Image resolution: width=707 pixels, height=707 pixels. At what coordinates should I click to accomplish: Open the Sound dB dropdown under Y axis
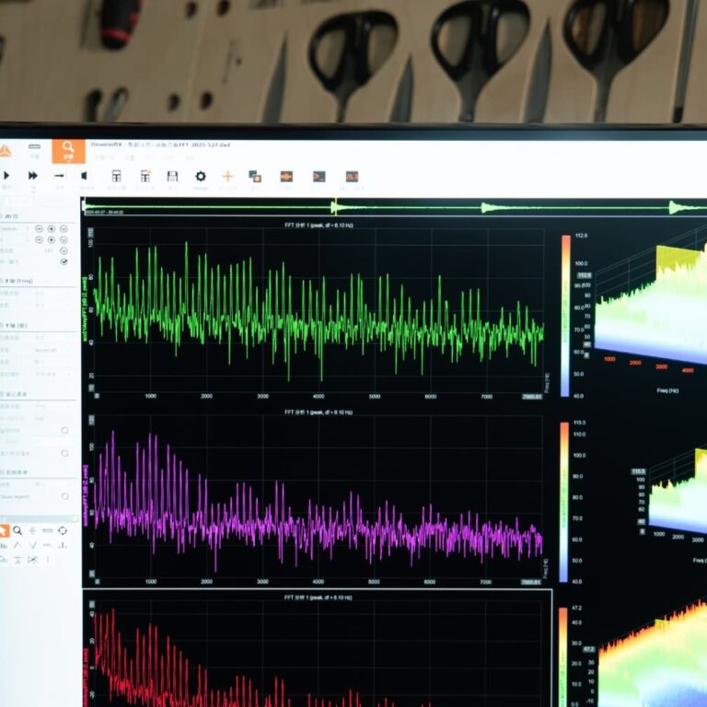point(52,350)
